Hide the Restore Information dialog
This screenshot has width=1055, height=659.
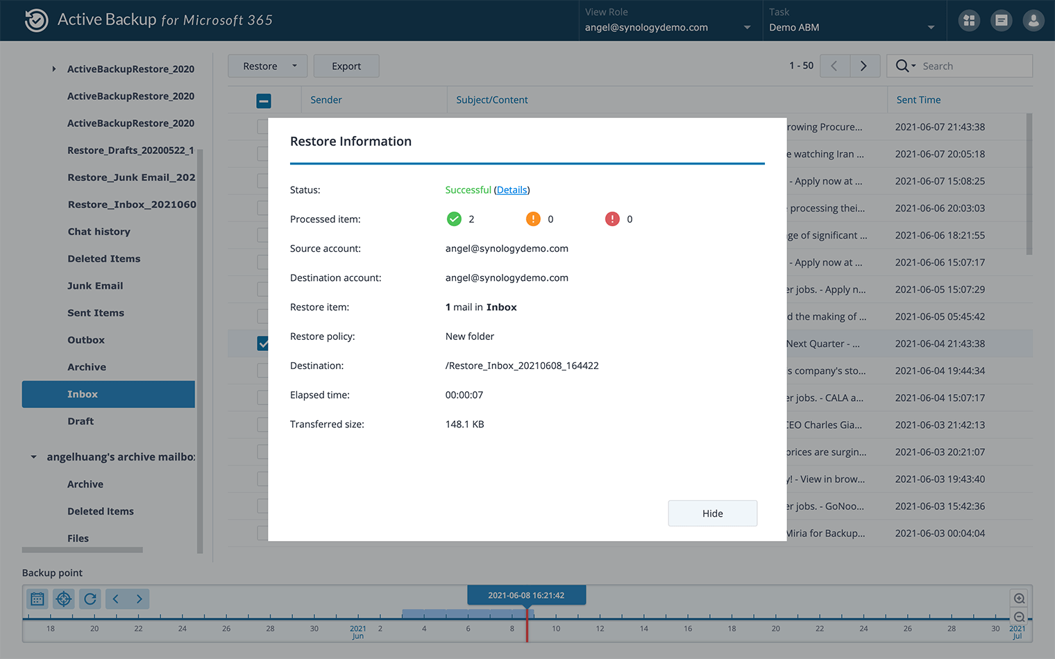712,513
